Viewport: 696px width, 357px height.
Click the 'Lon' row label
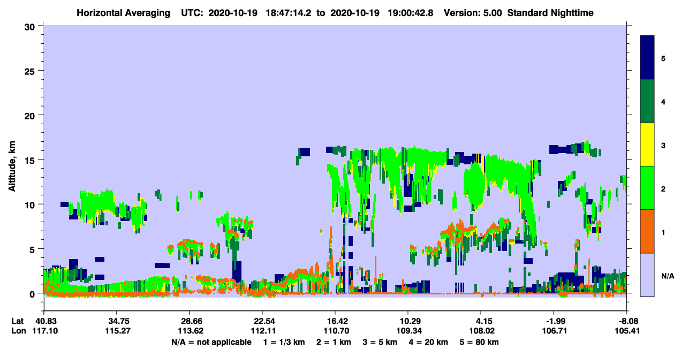coord(18,331)
